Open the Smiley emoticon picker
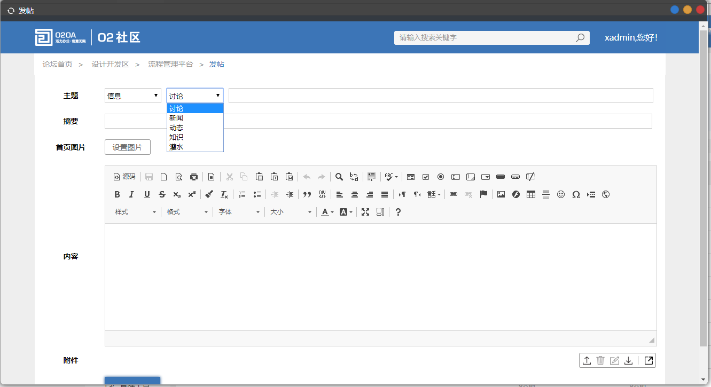 (x=561, y=194)
